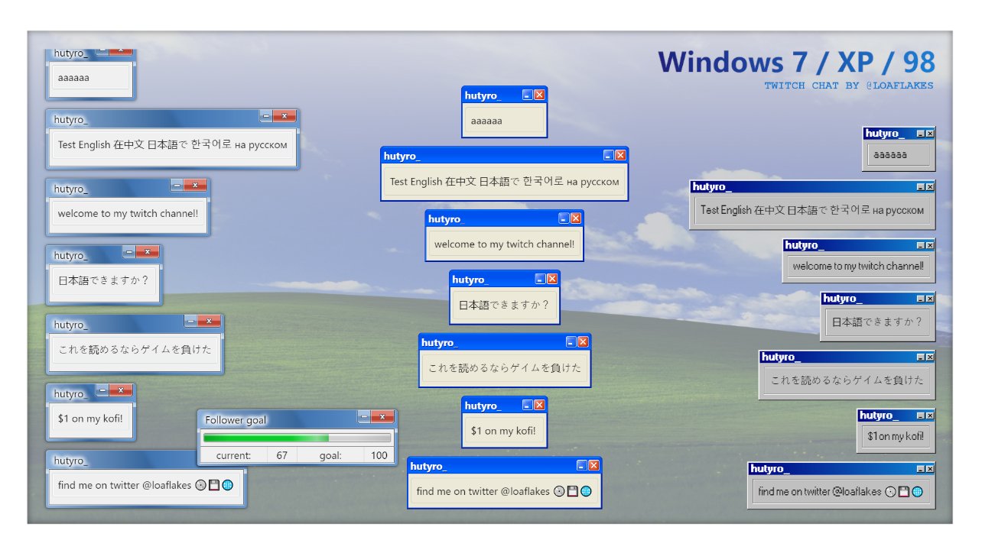Close the blue XP '日本語できますか？' window
The width and height of the screenshot is (982, 553).
point(552,279)
